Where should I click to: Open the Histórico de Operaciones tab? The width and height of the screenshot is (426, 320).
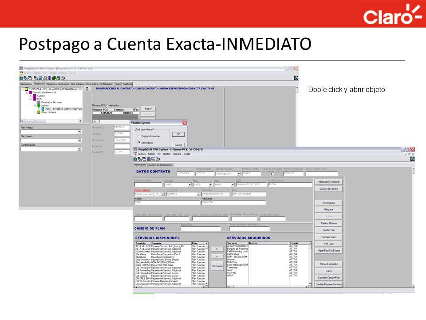coord(160,165)
